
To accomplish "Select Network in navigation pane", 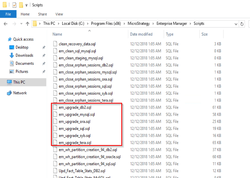I will click(x=20, y=93).
